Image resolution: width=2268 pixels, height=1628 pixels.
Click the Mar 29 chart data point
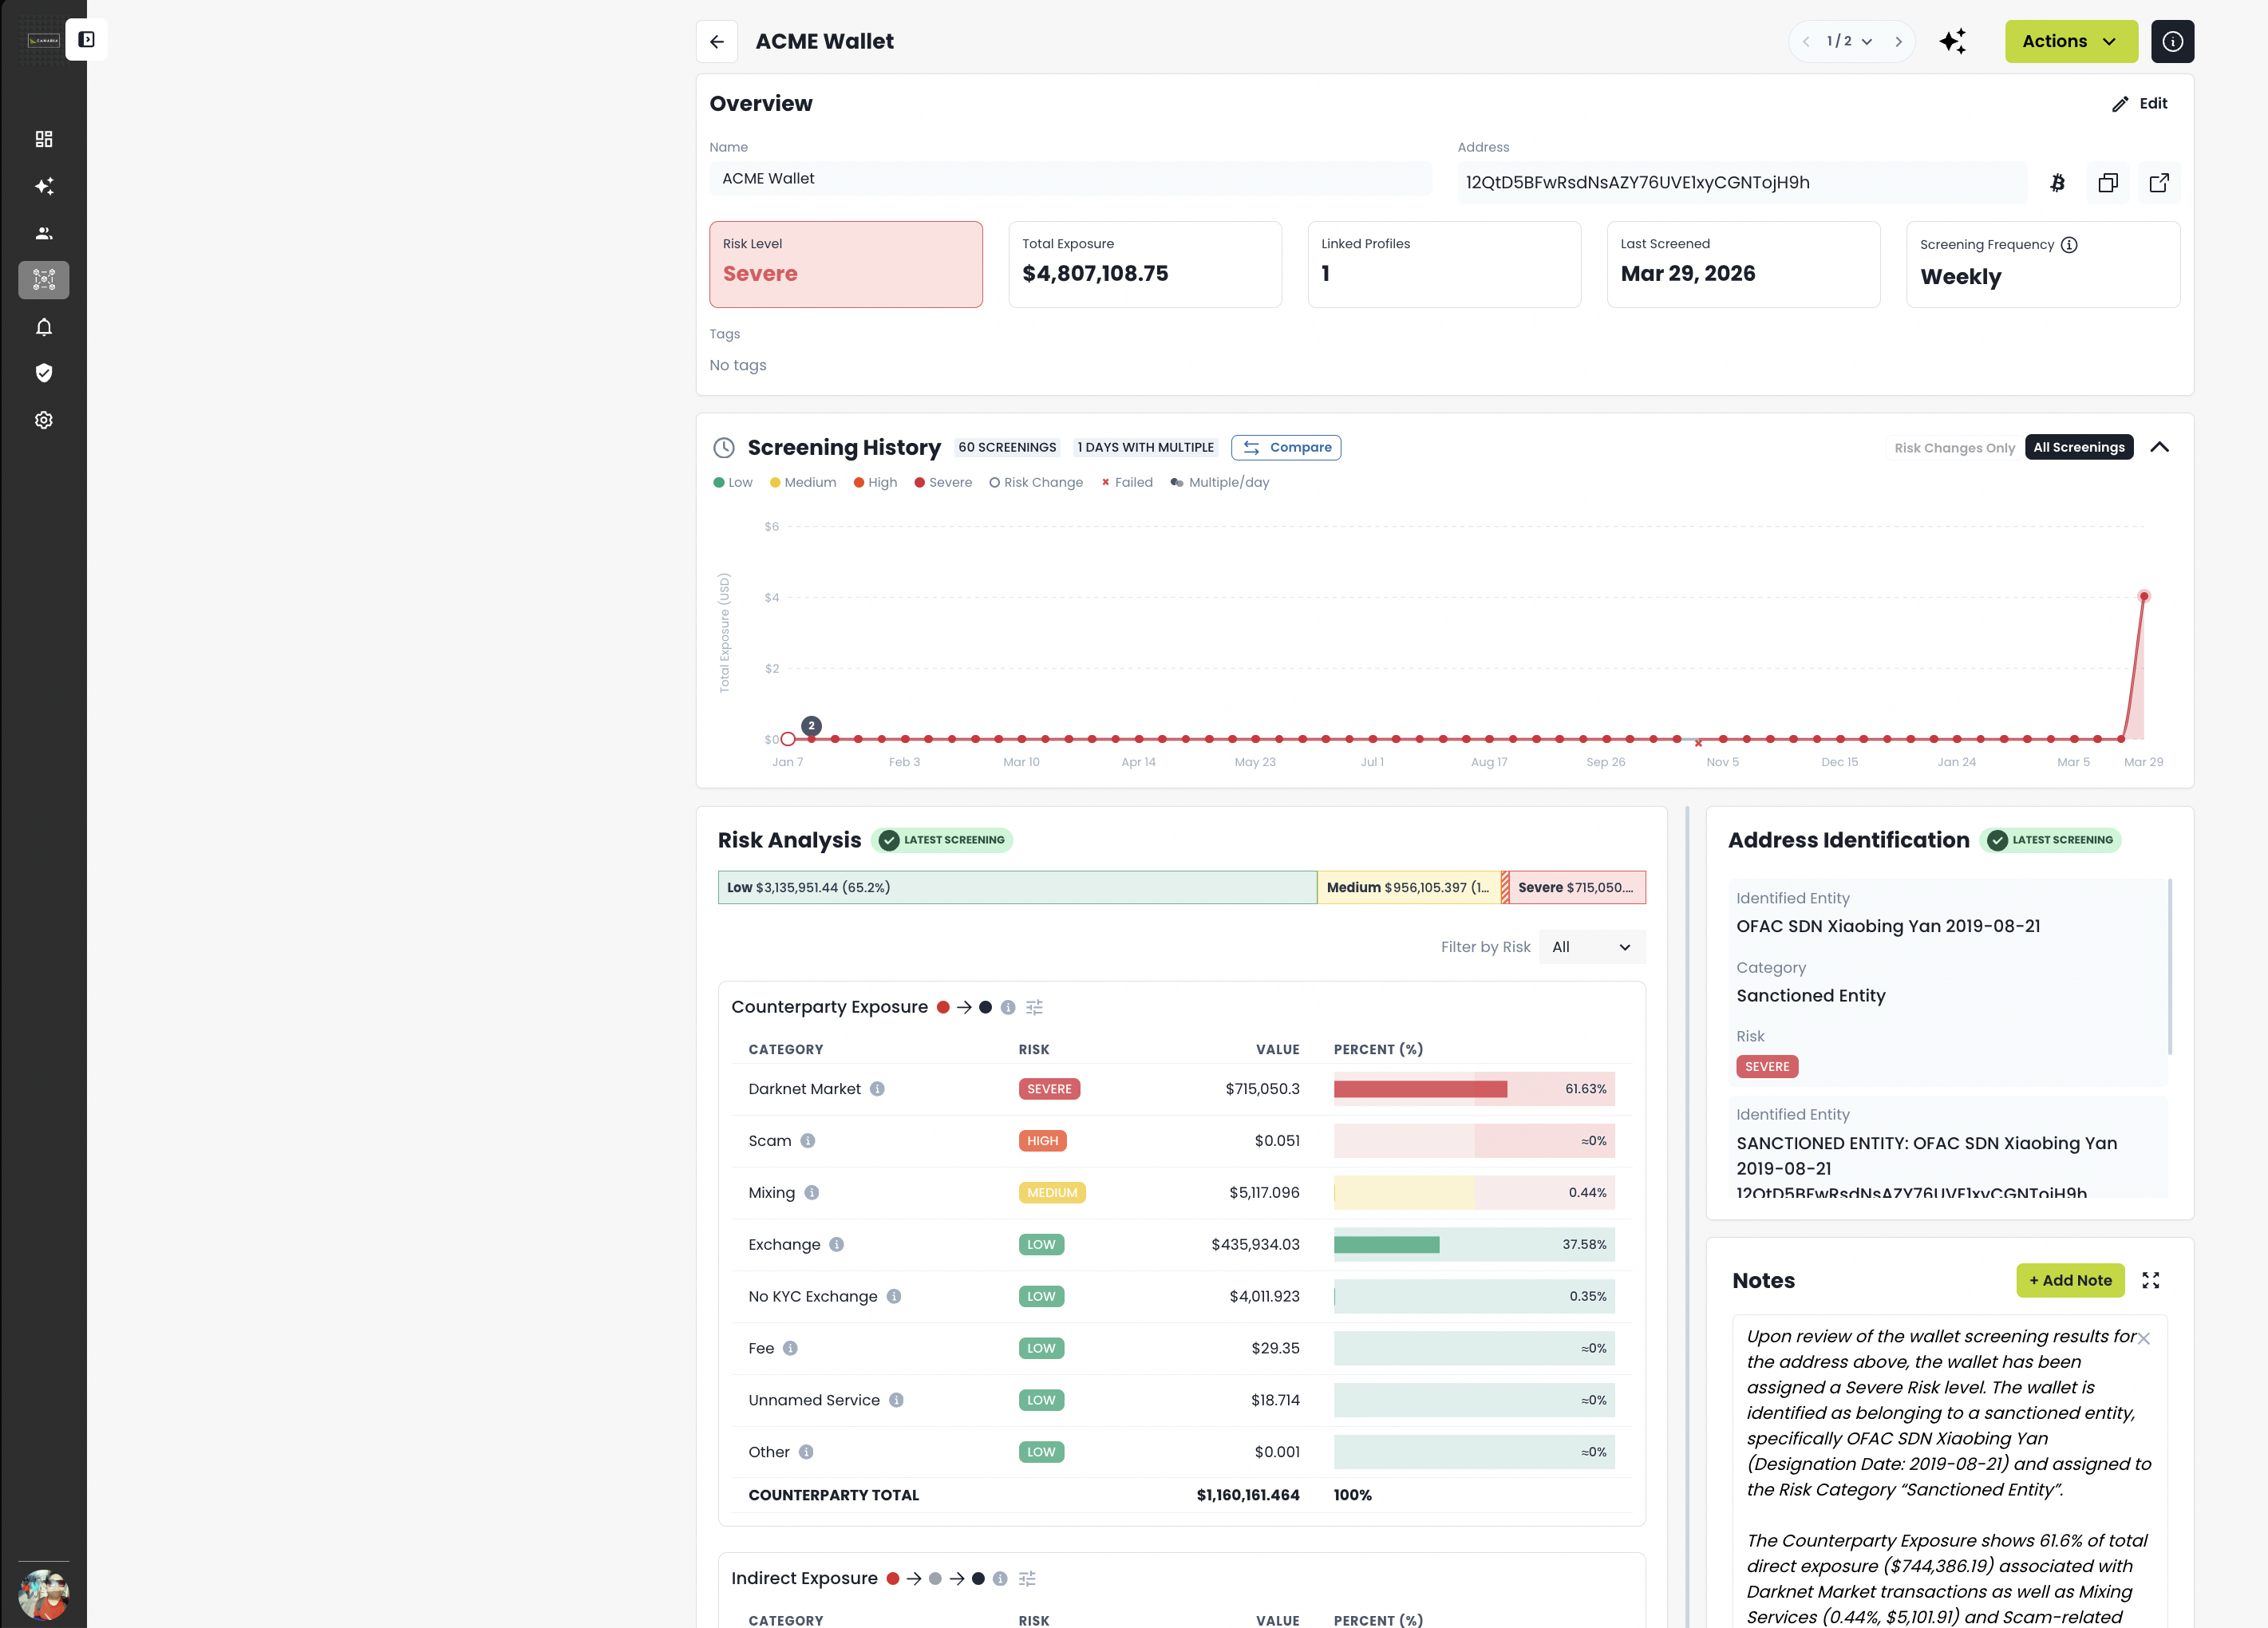point(2143,596)
